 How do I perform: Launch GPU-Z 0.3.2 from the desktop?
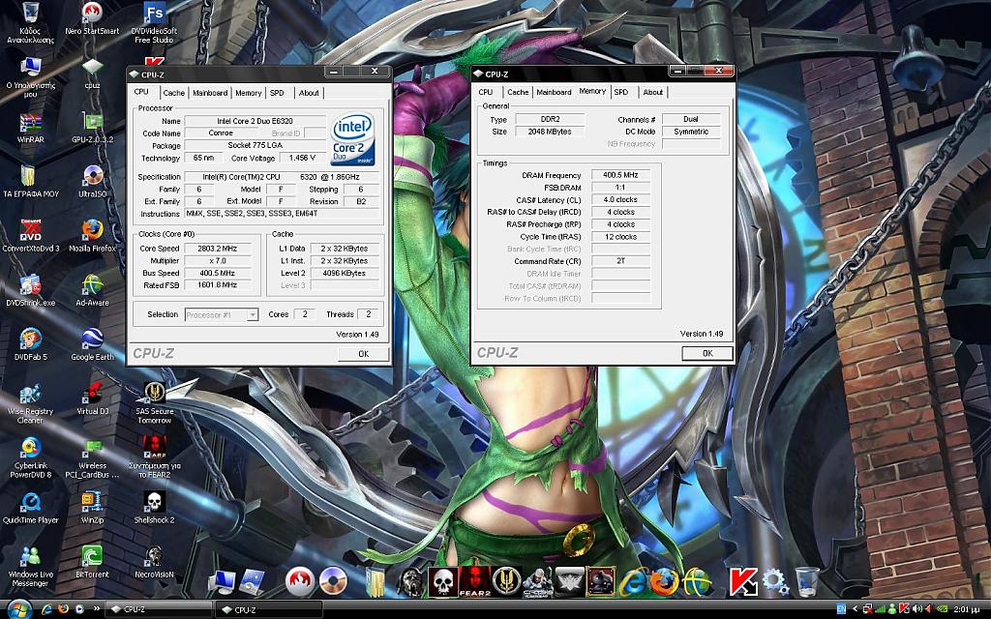click(92, 127)
